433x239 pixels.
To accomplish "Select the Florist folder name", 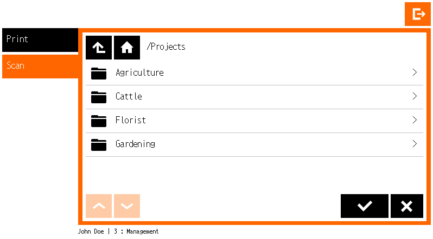I will pyautogui.click(x=130, y=120).
